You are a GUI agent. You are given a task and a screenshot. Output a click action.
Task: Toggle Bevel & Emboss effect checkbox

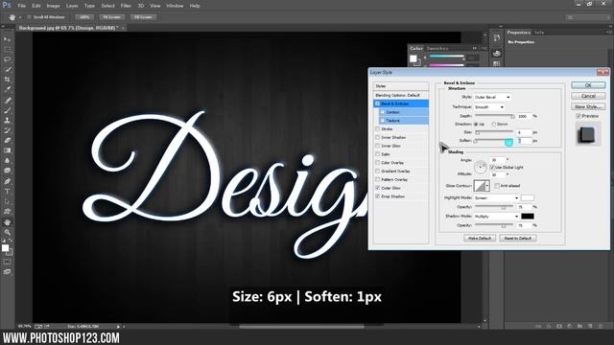[x=377, y=103]
